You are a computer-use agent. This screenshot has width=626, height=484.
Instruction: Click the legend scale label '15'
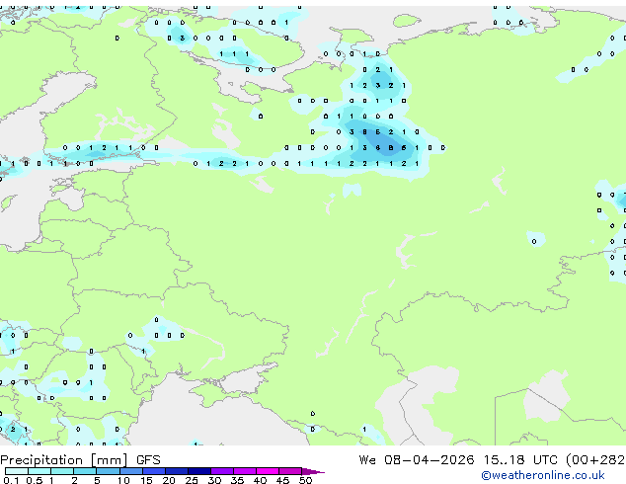tap(146, 480)
